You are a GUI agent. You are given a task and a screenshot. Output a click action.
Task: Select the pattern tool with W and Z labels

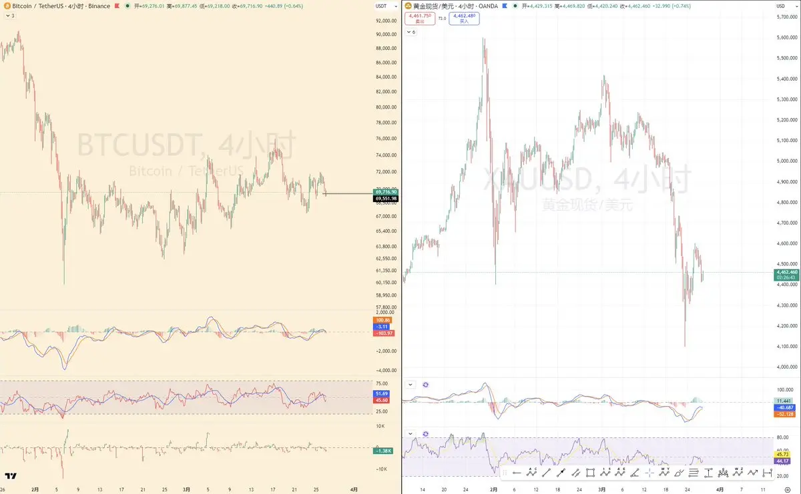pyautogui.click(x=738, y=473)
